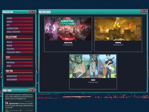
Task: Click the green icon beside Celtie Camellia
Action: (x=20, y=110)
